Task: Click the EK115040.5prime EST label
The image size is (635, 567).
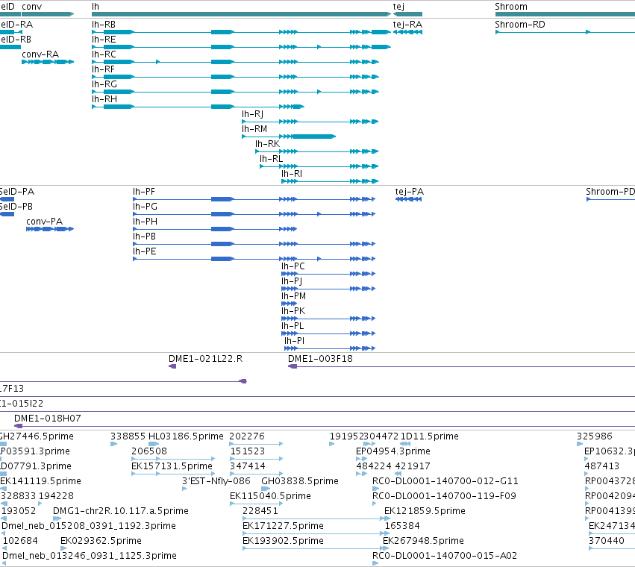Action: 270,496
